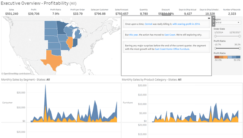The image size is (243, 138).
Task: Close the floating story panel with the X
Action: point(213,17)
